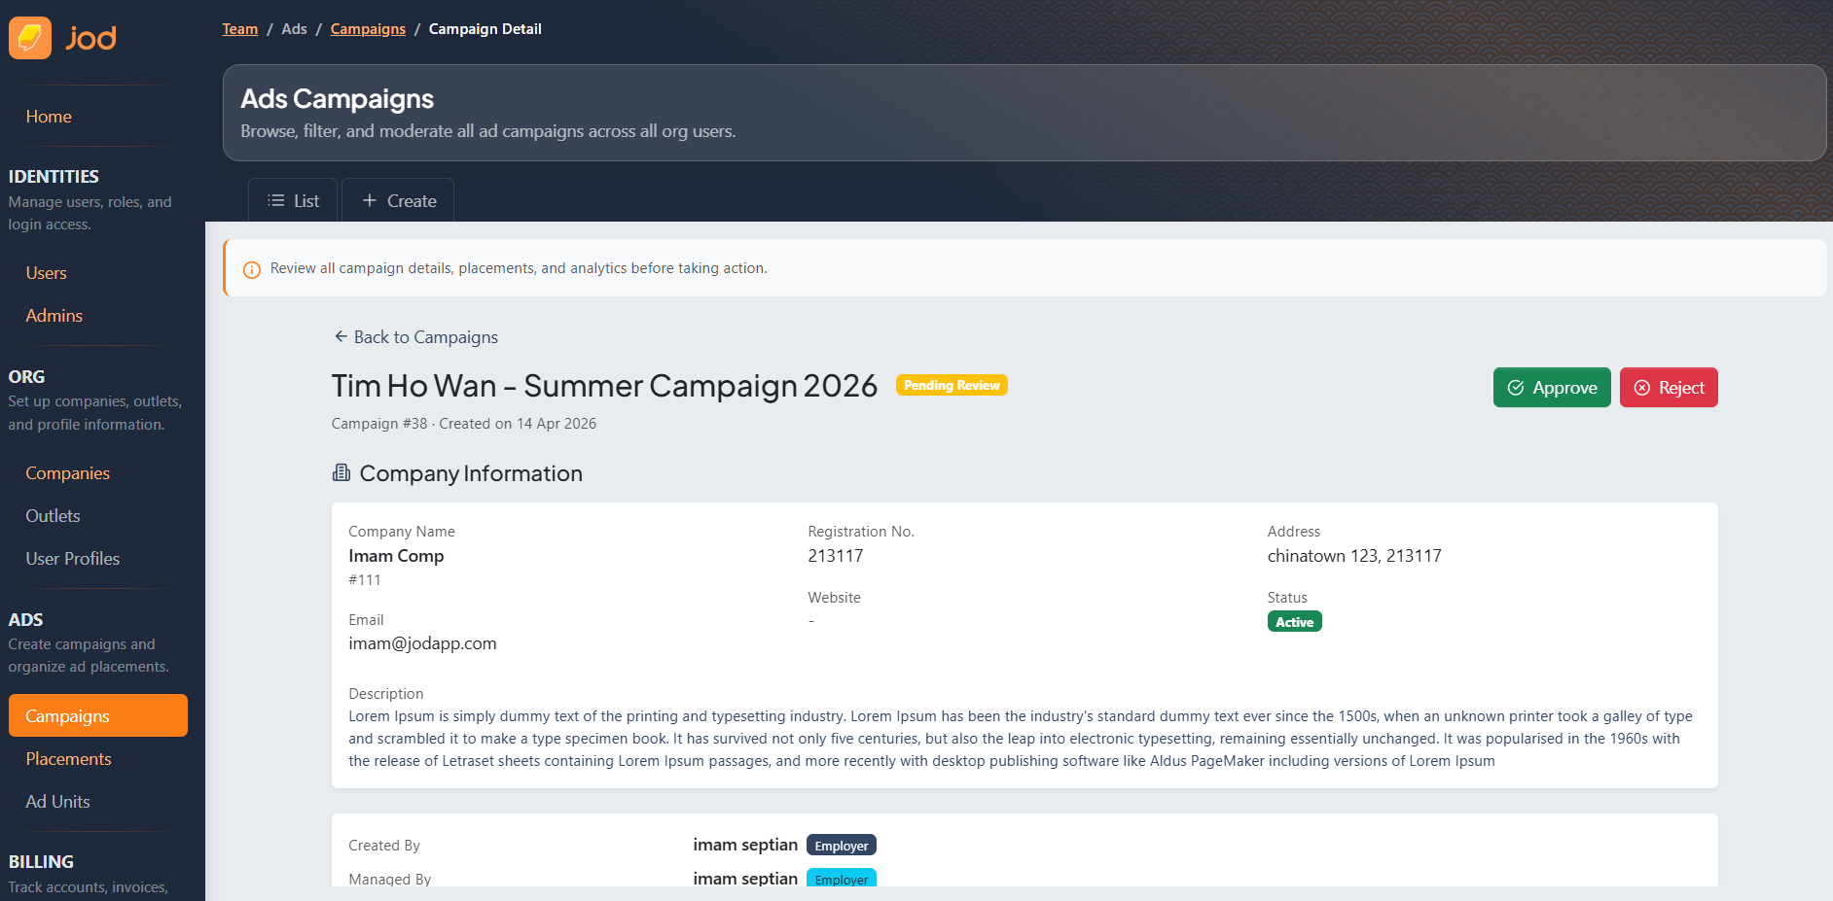
Task: Click the Ads breadcrumb item
Action: tap(294, 29)
